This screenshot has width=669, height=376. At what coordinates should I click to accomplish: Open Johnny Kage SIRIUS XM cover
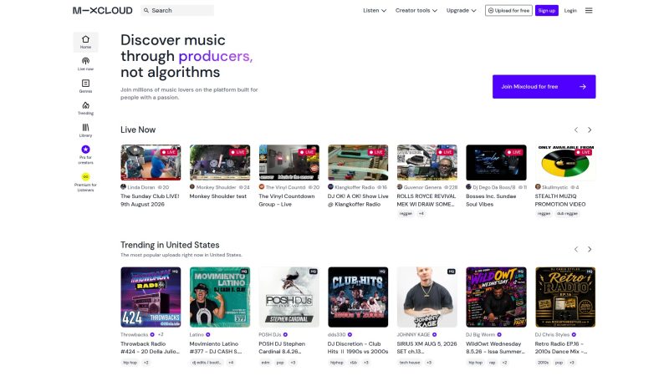427,297
